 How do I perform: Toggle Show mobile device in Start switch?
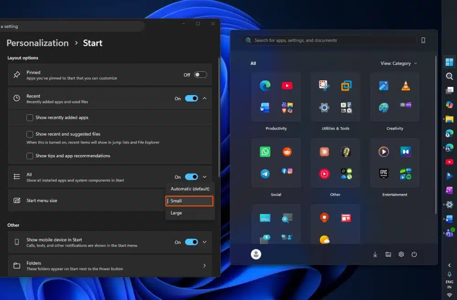191,242
